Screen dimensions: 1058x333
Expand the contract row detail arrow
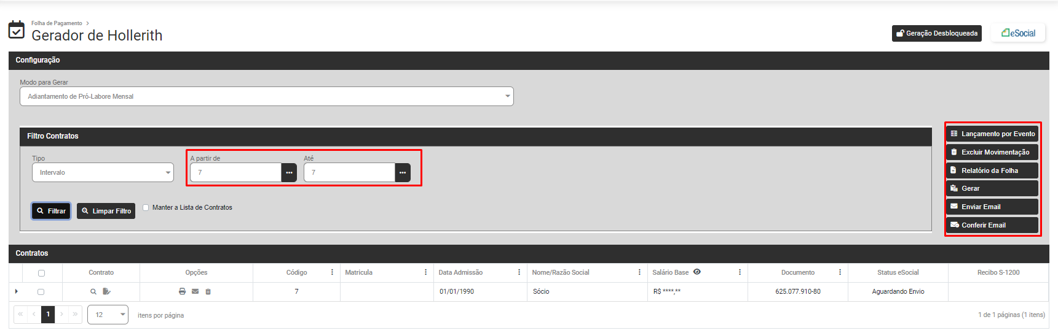click(17, 292)
